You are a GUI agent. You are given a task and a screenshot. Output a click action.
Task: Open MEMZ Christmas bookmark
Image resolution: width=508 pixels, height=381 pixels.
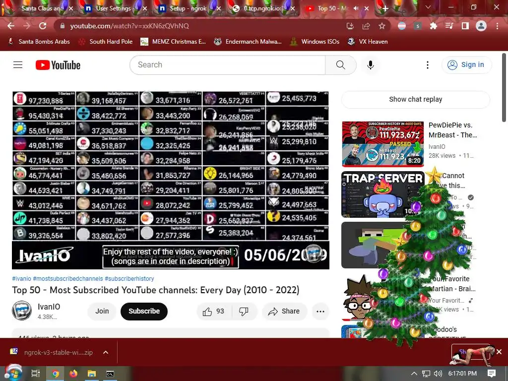click(x=173, y=42)
